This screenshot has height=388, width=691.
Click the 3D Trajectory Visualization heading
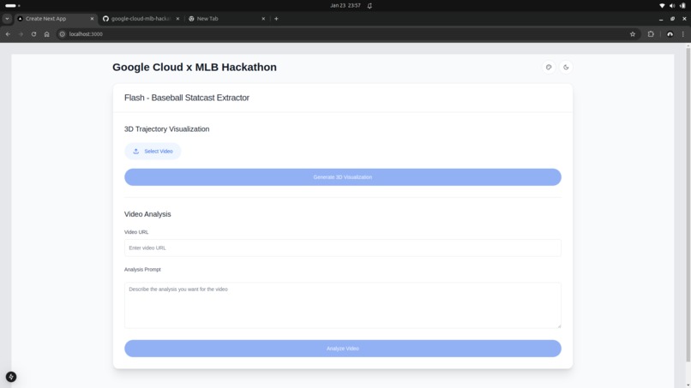click(x=166, y=129)
